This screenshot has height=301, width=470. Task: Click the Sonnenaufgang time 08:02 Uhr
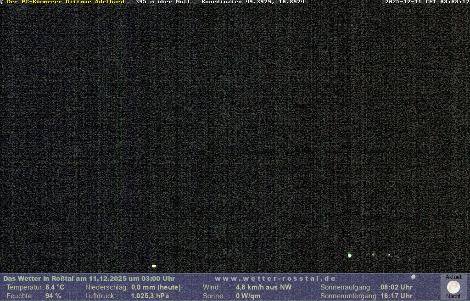tap(397, 287)
